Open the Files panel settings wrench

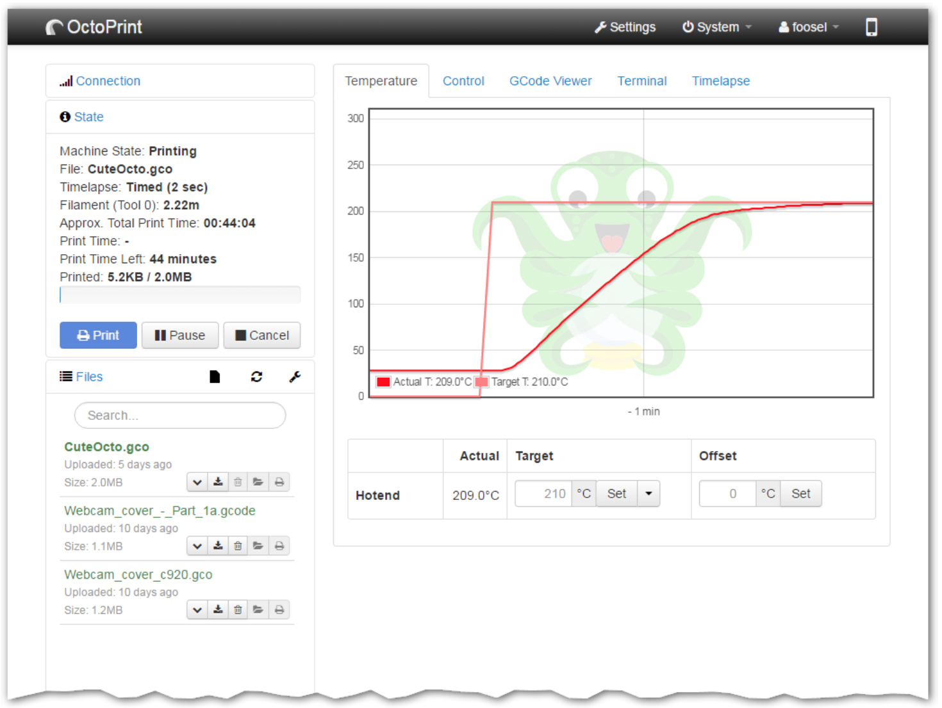coord(294,376)
